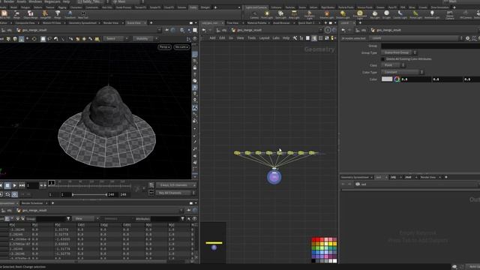
Task: Switch to the Tree View tab
Action: tap(232, 23)
